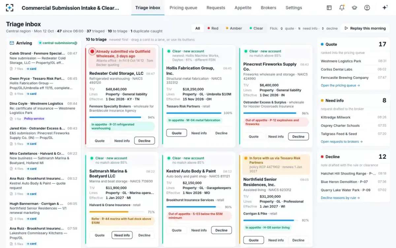Click the app logo icon
The width and height of the screenshot is (396, 248).
point(10,8)
